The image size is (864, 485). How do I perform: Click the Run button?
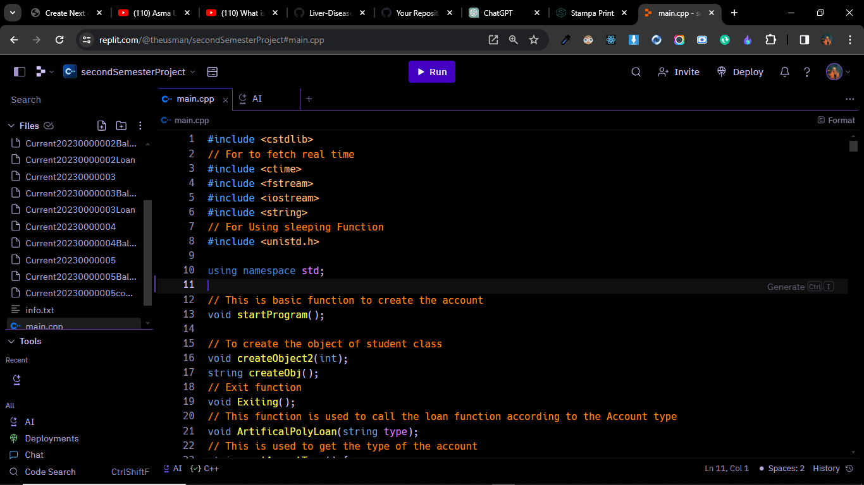pos(431,72)
